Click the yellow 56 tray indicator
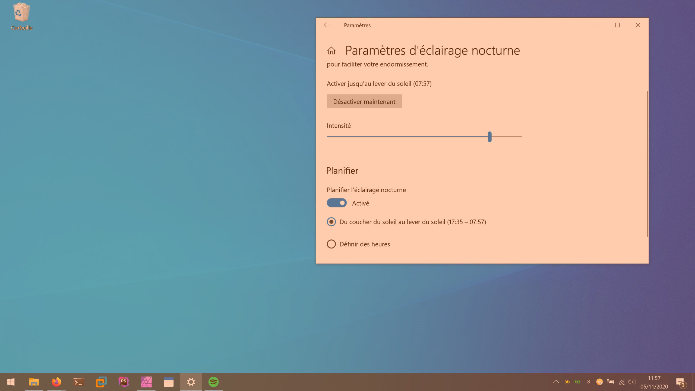The image size is (695, 391). pyautogui.click(x=567, y=382)
